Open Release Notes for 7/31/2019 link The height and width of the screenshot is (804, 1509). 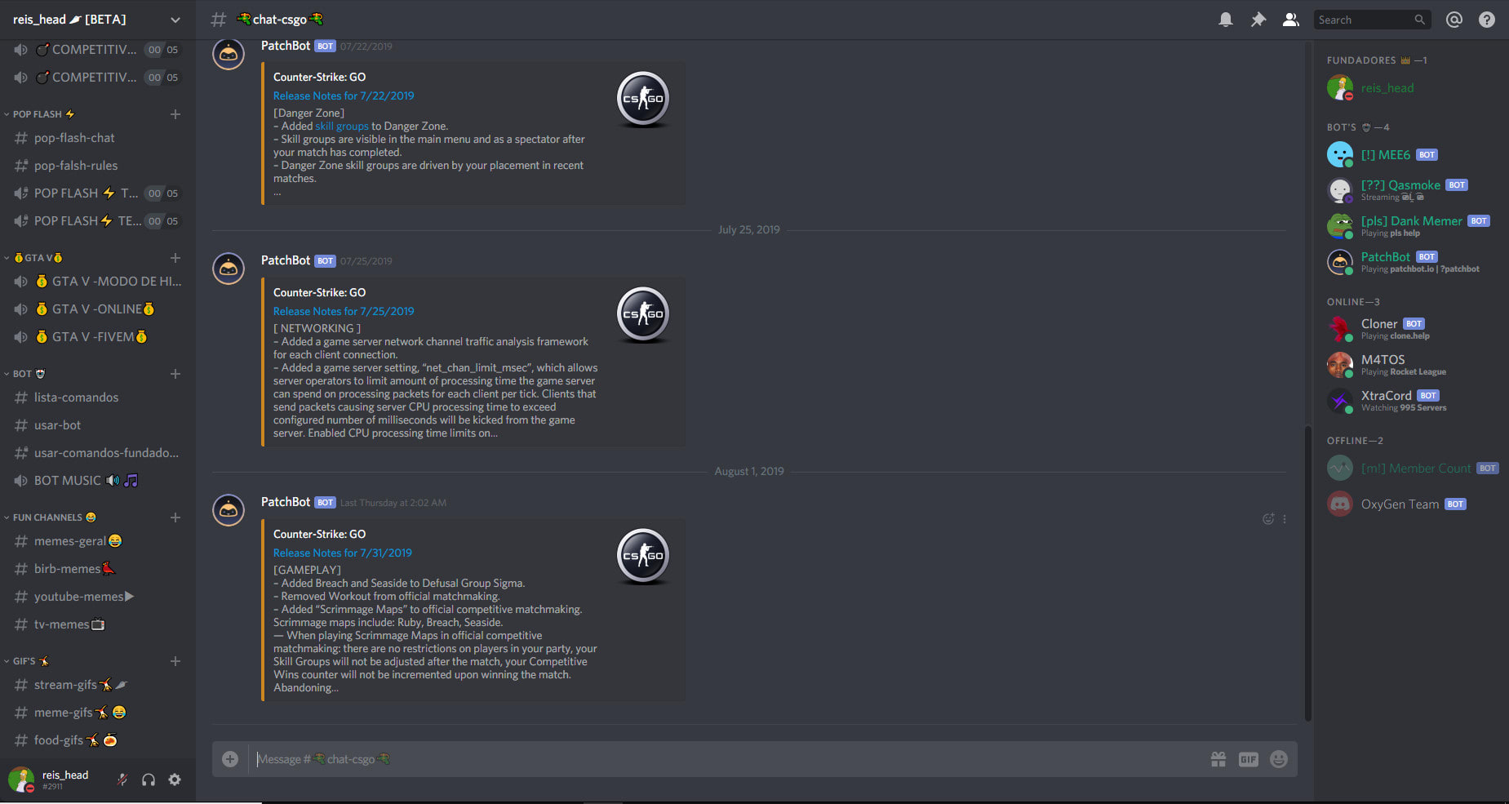point(342,553)
